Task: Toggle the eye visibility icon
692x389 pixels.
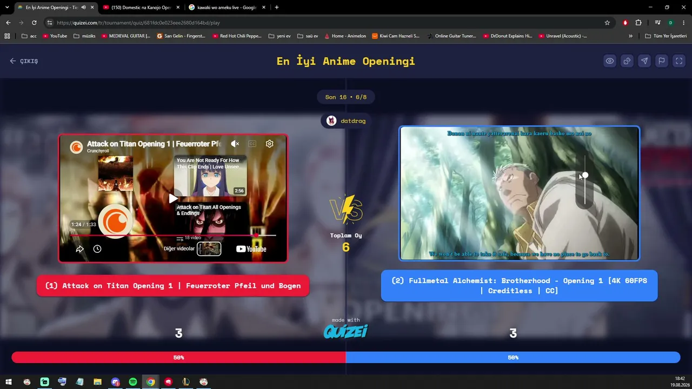Action: [x=610, y=61]
